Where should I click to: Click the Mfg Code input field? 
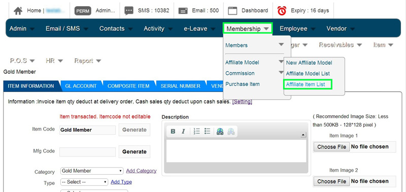(87, 152)
